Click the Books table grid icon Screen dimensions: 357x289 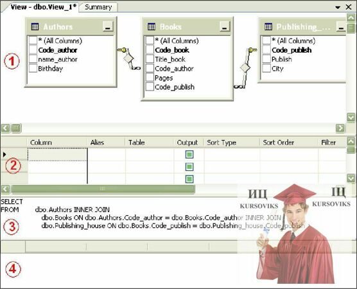(152, 26)
